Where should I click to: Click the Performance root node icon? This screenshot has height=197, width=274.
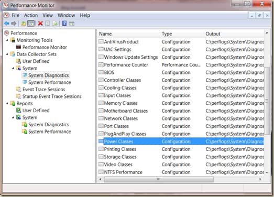pos(7,33)
